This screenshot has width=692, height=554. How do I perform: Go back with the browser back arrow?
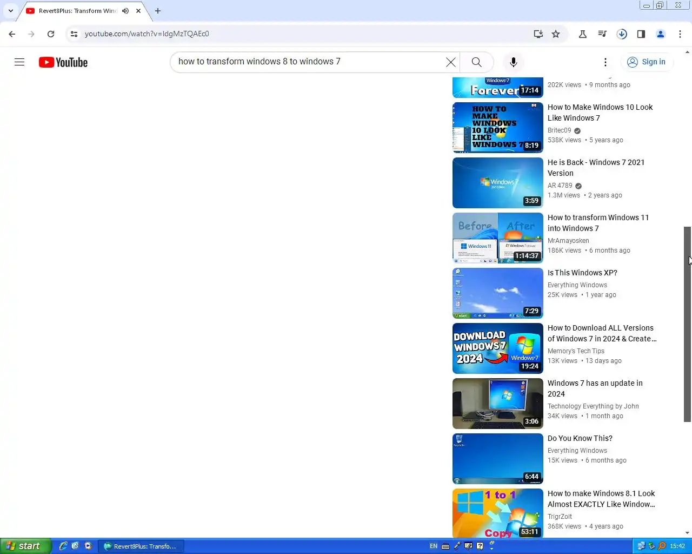(x=12, y=34)
